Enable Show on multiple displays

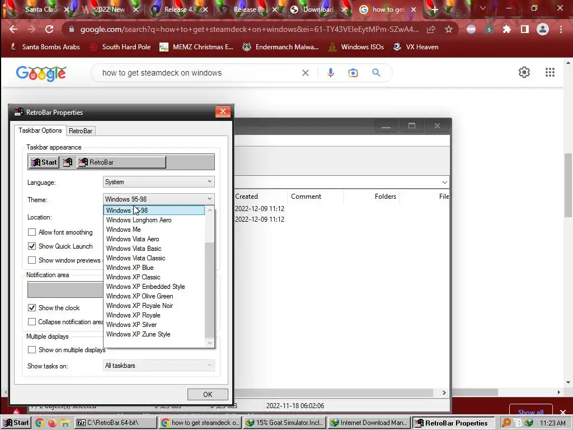point(32,349)
